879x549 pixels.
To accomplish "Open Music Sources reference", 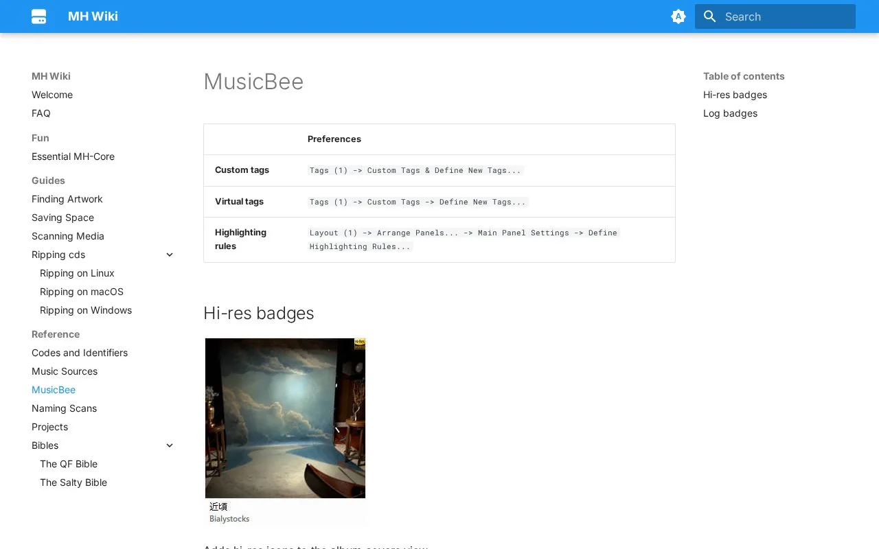I will (65, 371).
